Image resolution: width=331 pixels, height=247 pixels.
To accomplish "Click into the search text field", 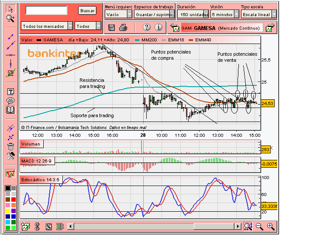I will tap(46, 10).
